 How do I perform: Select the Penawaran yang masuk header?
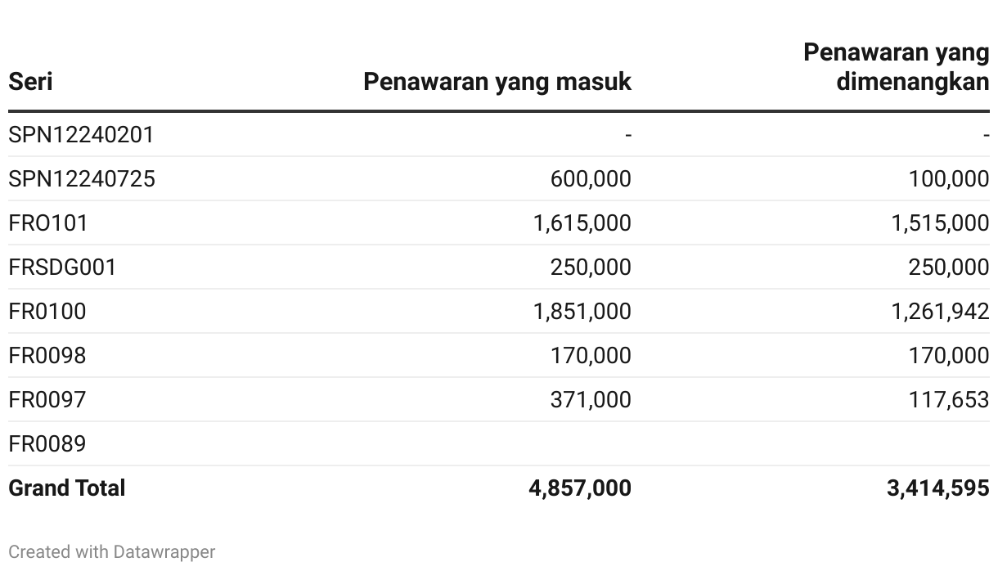(497, 82)
